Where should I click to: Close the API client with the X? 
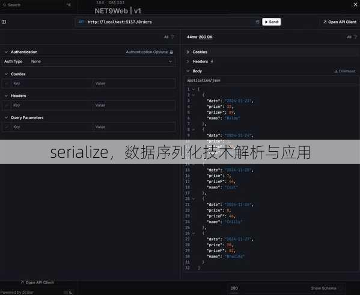355,5
